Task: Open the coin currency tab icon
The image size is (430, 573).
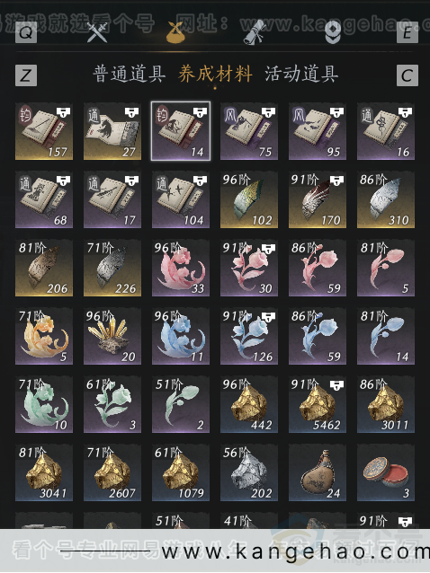Action: pyautogui.click(x=333, y=33)
